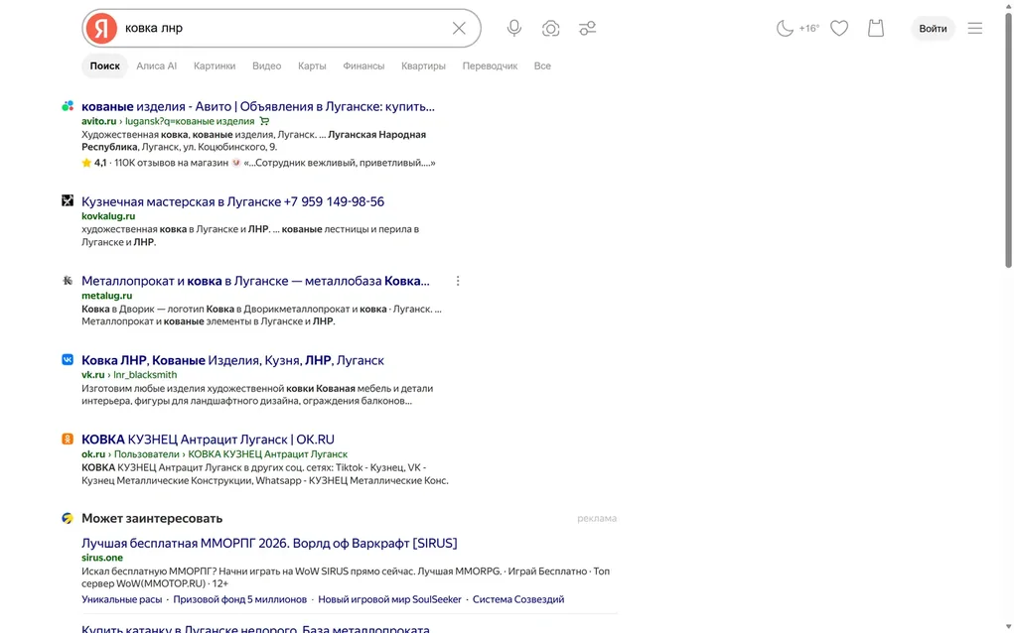Image resolution: width=1014 pixels, height=633 pixels.
Task: Click vk.ru domain link
Action: pos(93,375)
